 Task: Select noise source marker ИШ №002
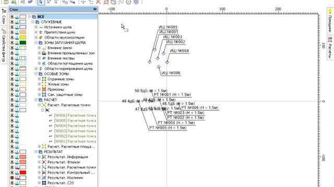pyautogui.click(x=163, y=54)
